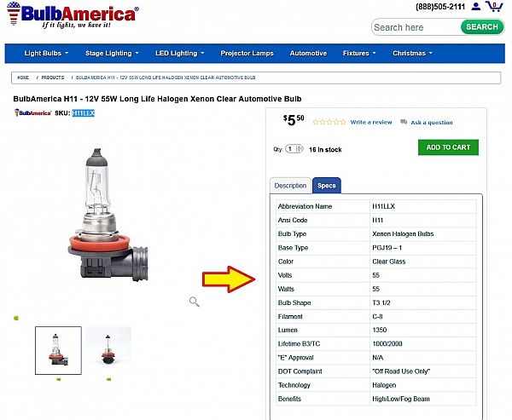The height and width of the screenshot is (420, 512).
Task: Click the speech bubble icon by Ask a question
Action: [404, 122]
